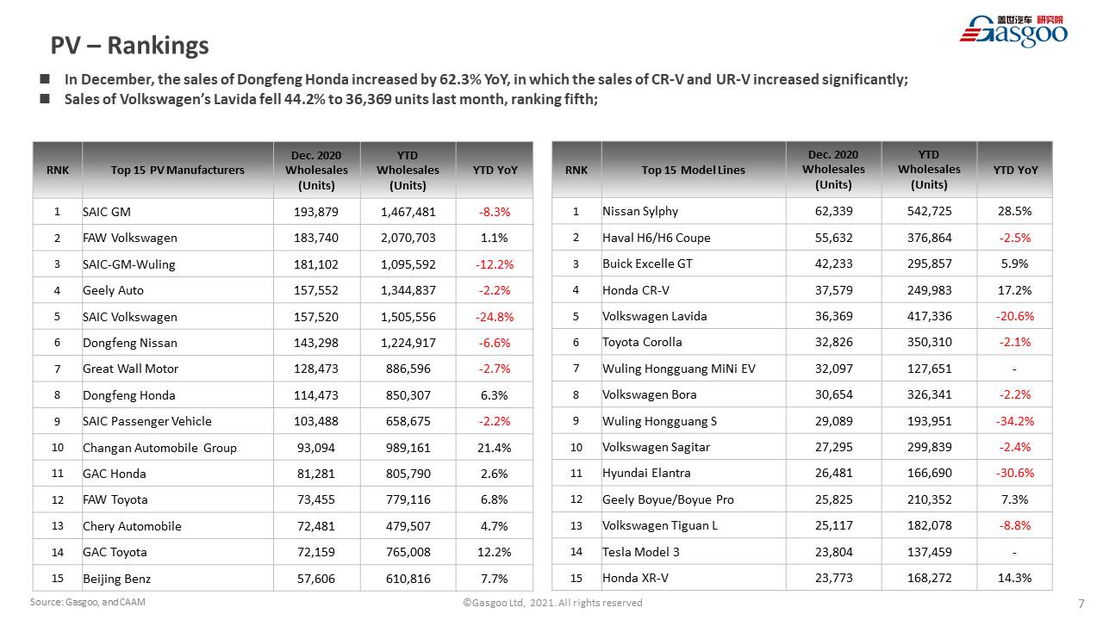This screenshot has height=620, width=1103.
Task: Select the 'Haval H6/H6 Coupe' cell
Action: (x=694, y=238)
